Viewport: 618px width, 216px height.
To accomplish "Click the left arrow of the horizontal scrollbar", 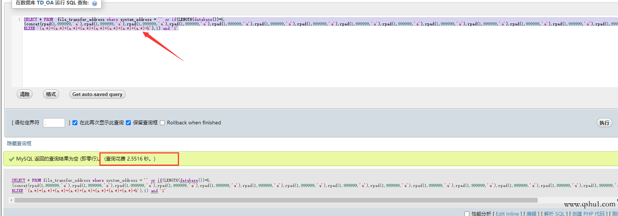I will click(11, 200).
